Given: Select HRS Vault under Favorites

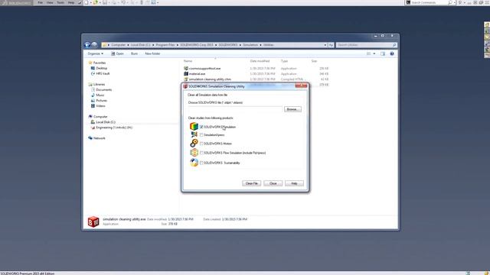Looking at the screenshot, I should click(103, 73).
